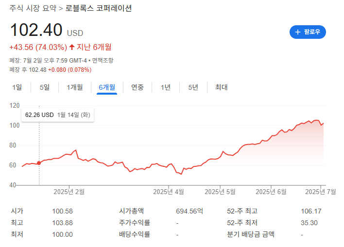Click the 52-주 최고 label
Viewport: 344px width, 247px height.
pyautogui.click(x=242, y=211)
